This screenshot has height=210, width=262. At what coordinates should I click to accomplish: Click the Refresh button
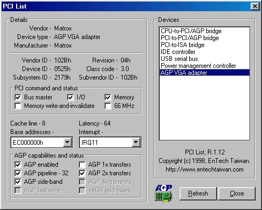[198, 193]
